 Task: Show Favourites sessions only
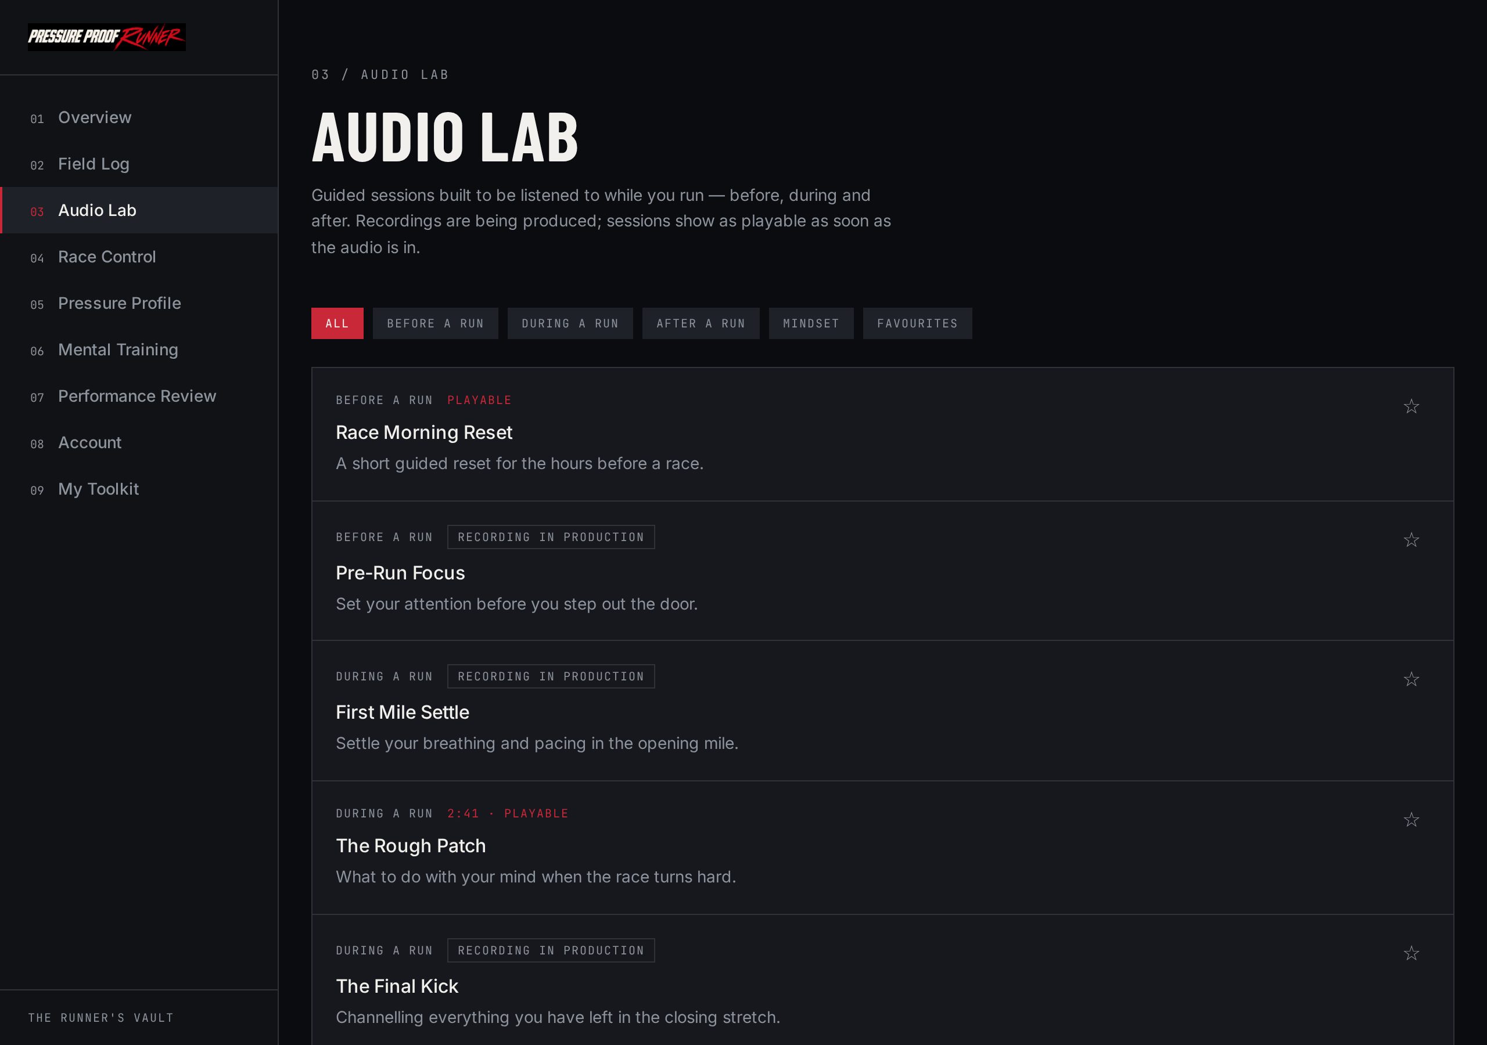(917, 323)
